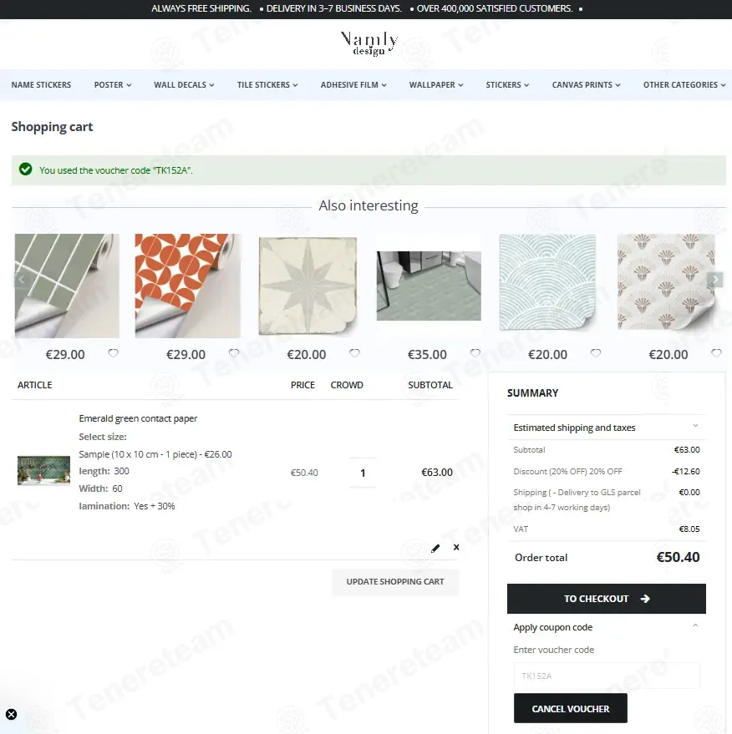
Task: Click heart icon beside orange pattern €29.00 item
Action: tap(234, 353)
